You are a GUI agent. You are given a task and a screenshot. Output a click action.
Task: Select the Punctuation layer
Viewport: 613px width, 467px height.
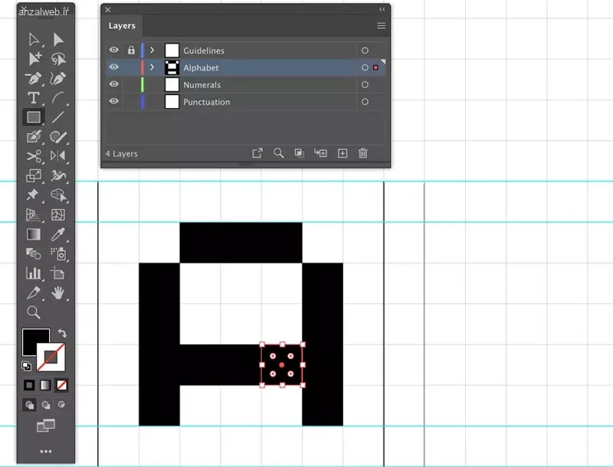pyautogui.click(x=207, y=102)
